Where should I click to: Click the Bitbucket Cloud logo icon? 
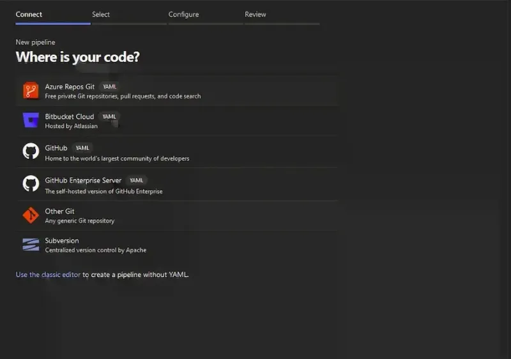click(31, 121)
